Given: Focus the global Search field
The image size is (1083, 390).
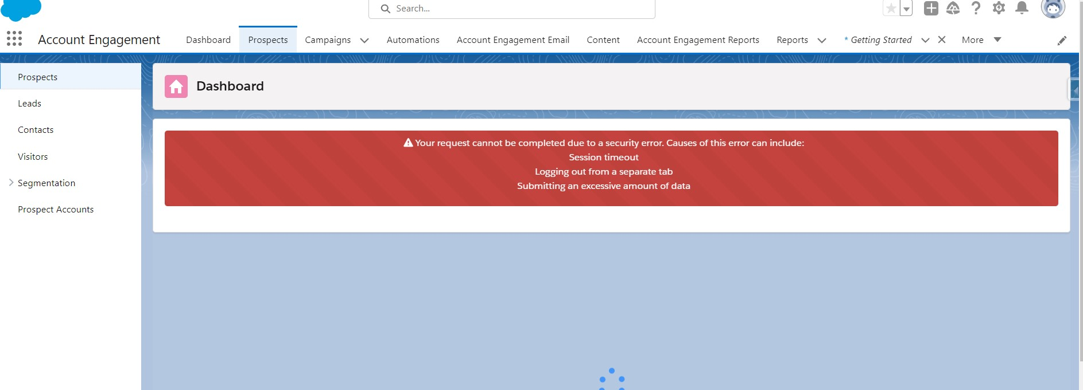Looking at the screenshot, I should point(512,9).
